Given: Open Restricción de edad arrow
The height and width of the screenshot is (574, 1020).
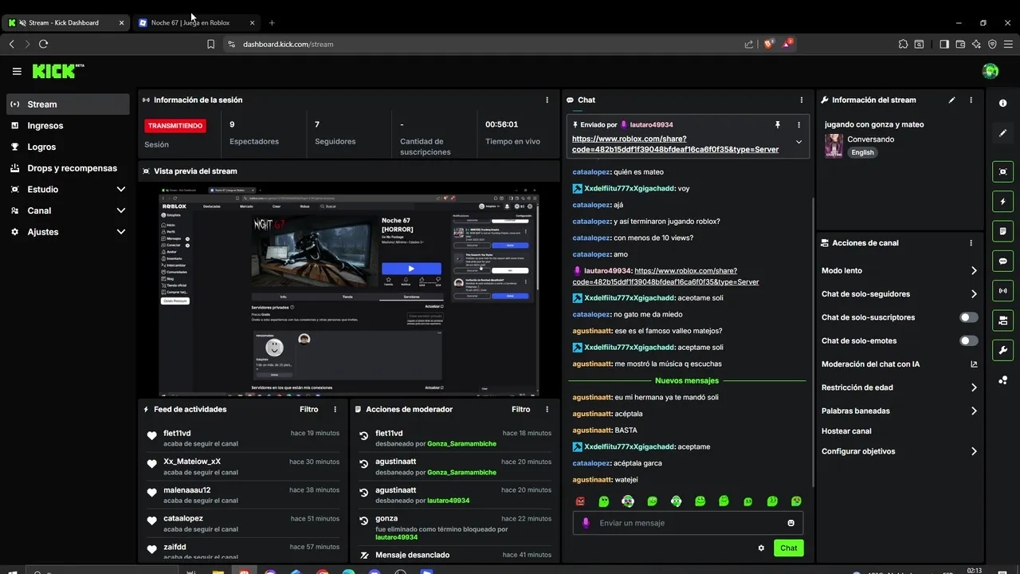Looking at the screenshot, I should click(974, 387).
